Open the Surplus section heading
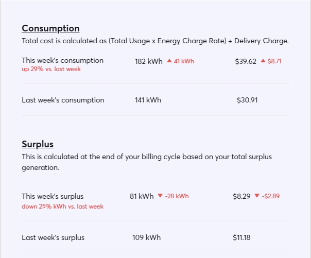Image resolution: width=311 pixels, height=258 pixels. tap(38, 144)
